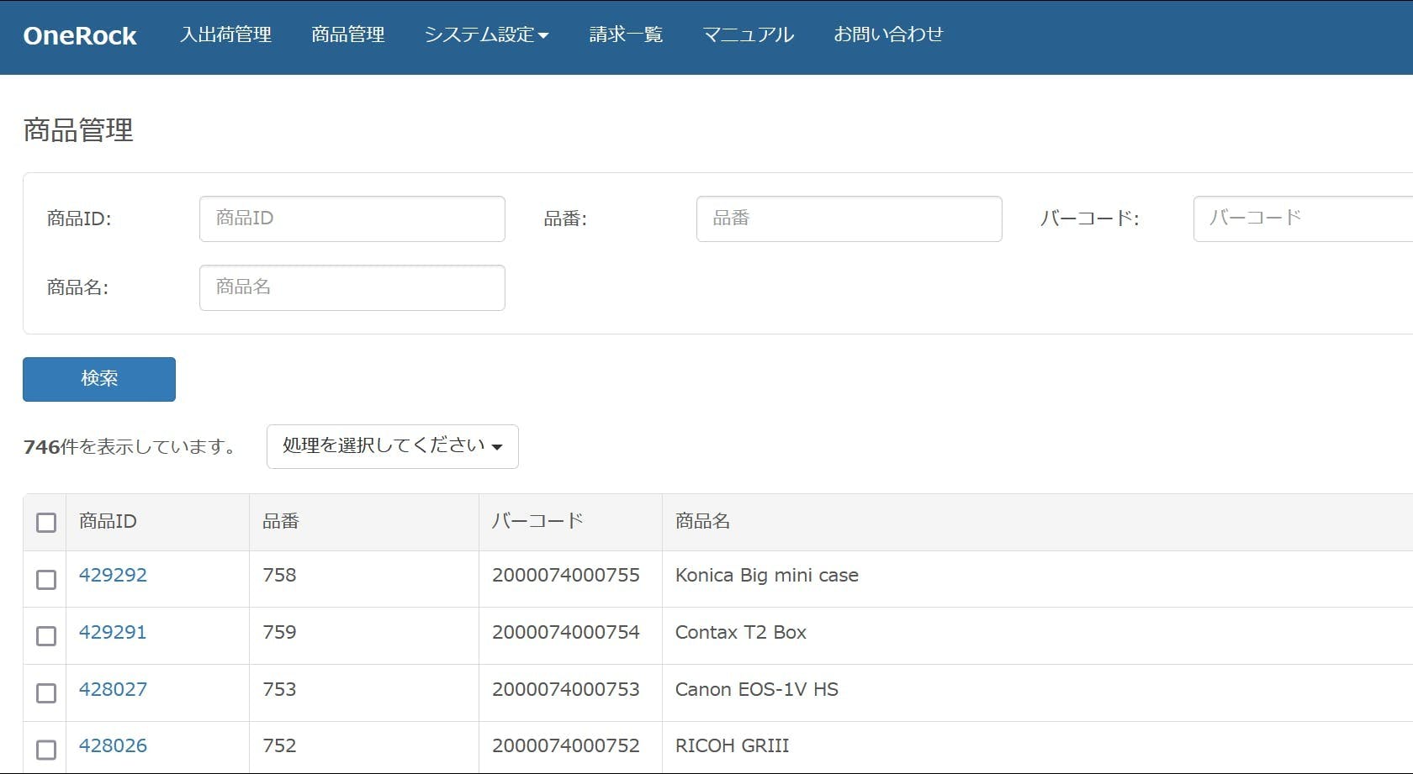Check the box for product 429291
This screenshot has width=1413, height=774.
click(x=46, y=636)
